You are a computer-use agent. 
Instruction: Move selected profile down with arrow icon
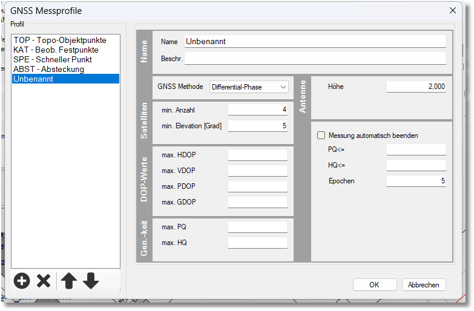point(91,281)
